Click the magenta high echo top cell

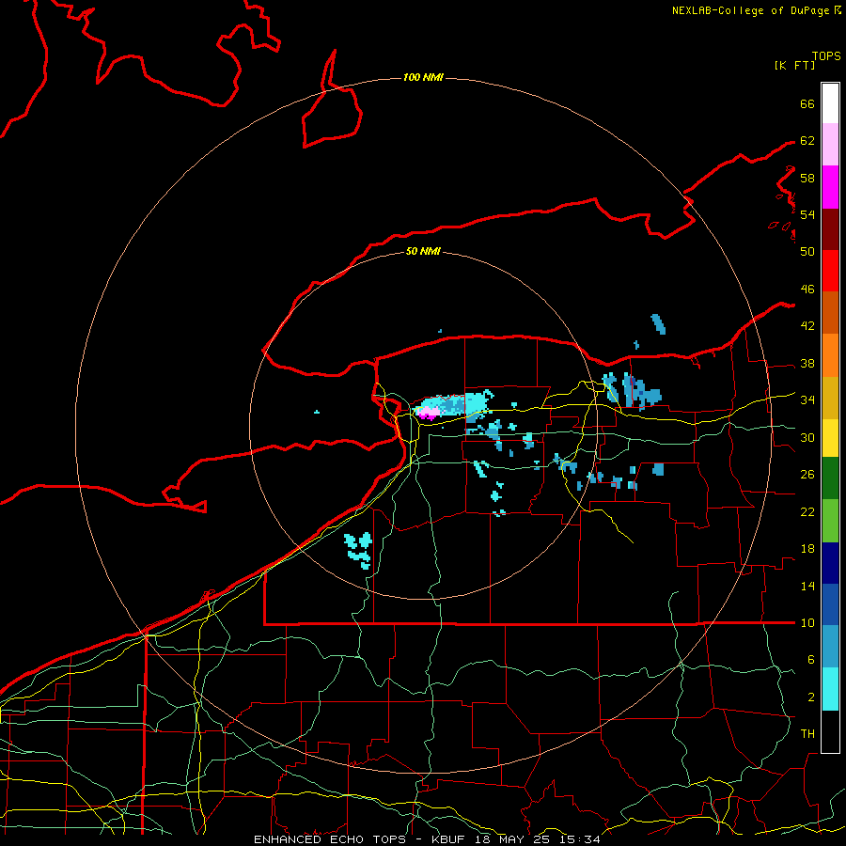pos(430,414)
